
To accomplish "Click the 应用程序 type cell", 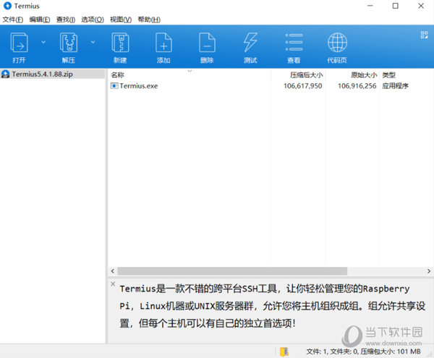I will (395, 86).
